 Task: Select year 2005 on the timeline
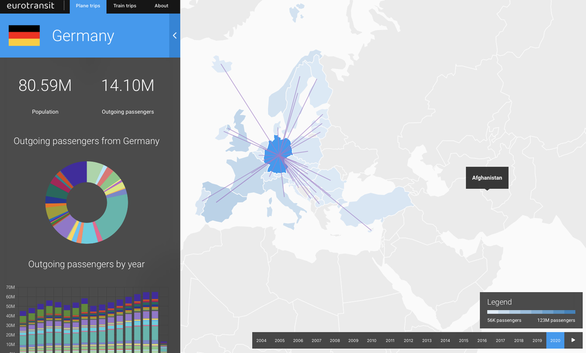[280, 340]
